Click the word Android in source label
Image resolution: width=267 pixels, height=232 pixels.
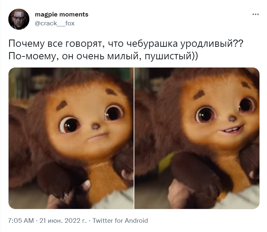coord(136,220)
